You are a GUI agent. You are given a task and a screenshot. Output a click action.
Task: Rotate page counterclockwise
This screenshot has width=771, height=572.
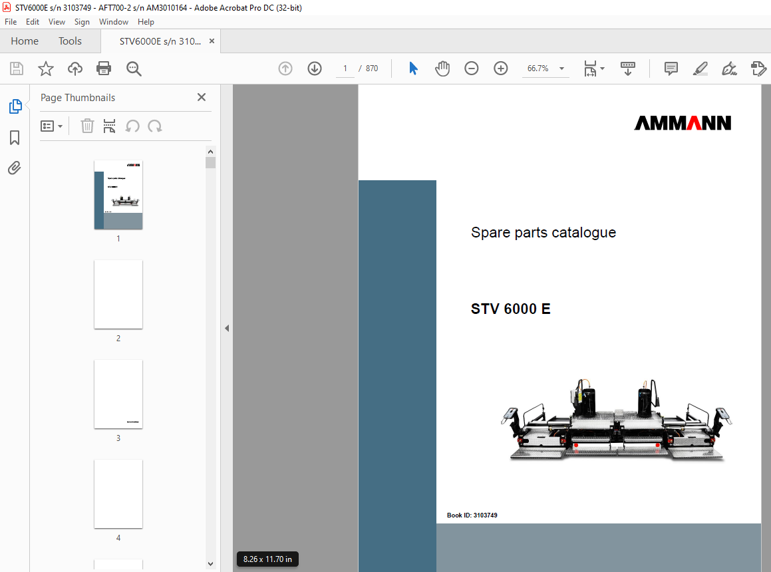pos(132,126)
